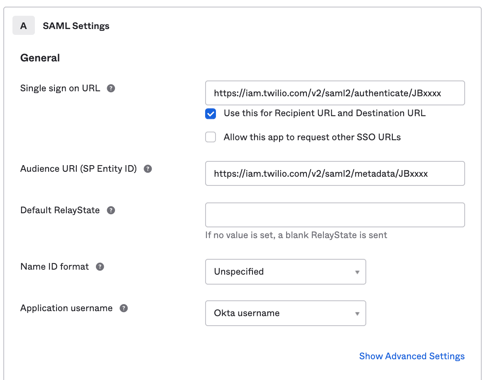
Task: Open the Application username dropdown showing "Okta username"
Action: (x=285, y=313)
